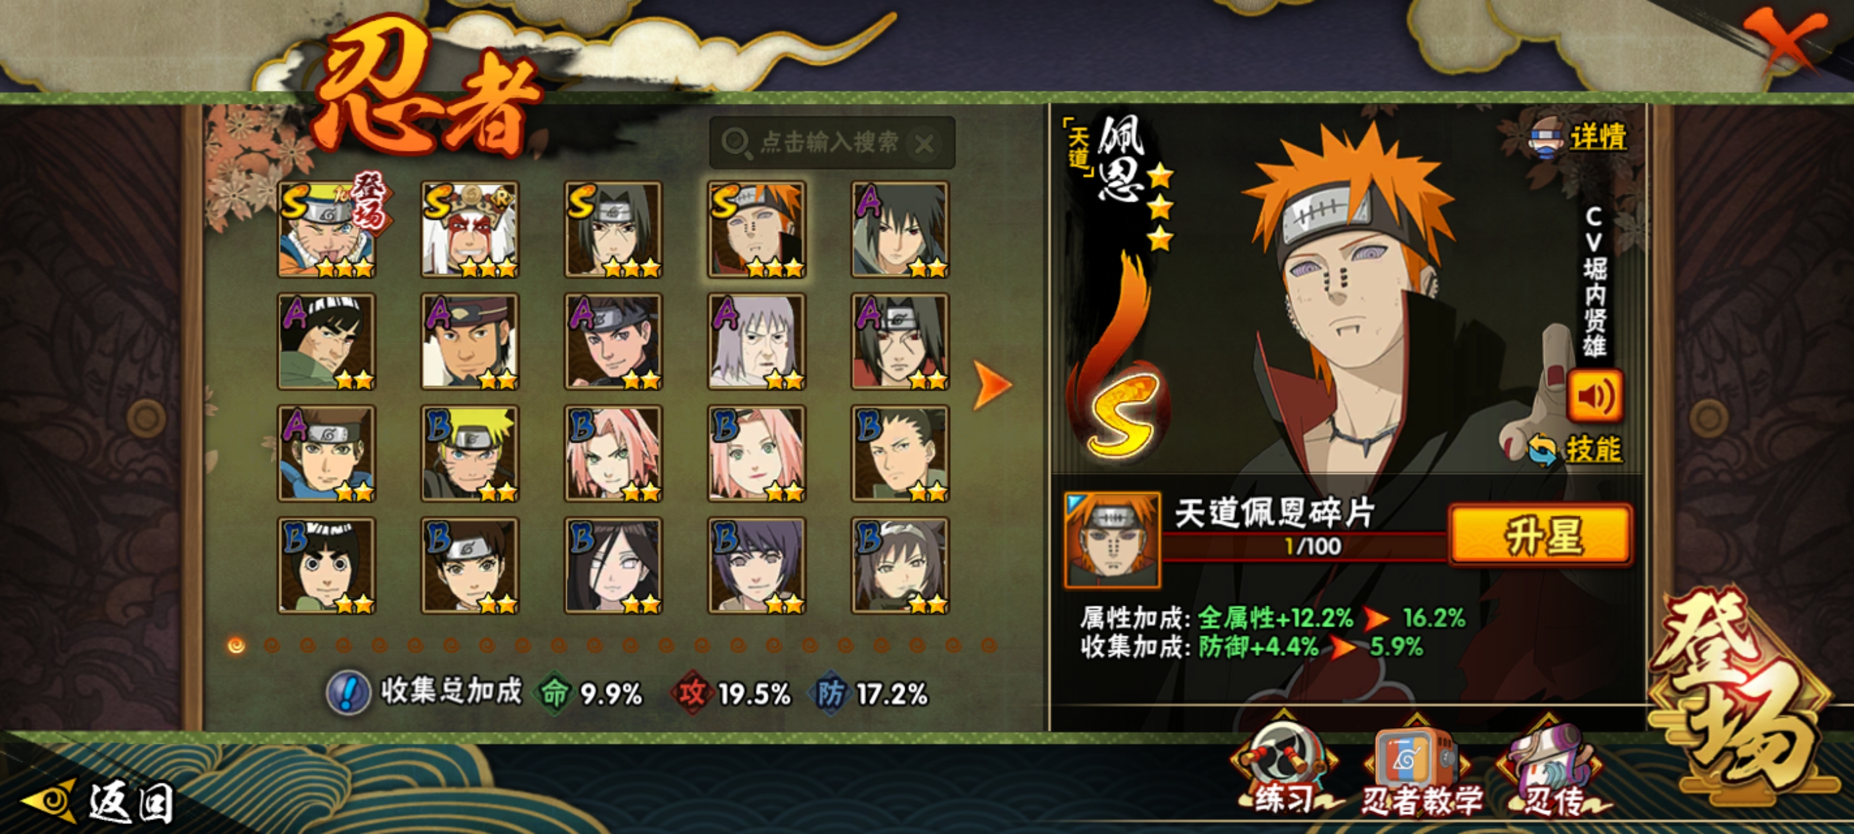This screenshot has height=834, width=1854.
Task: Jump to the second page dot
Action: point(272,645)
